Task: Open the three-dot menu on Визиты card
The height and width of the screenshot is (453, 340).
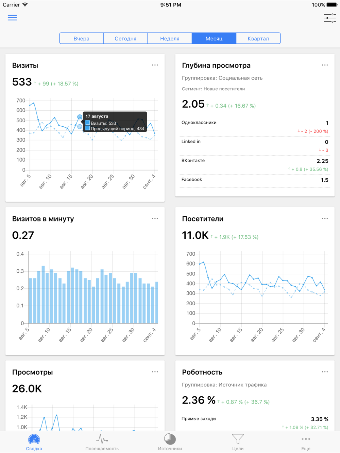Action: click(155, 65)
